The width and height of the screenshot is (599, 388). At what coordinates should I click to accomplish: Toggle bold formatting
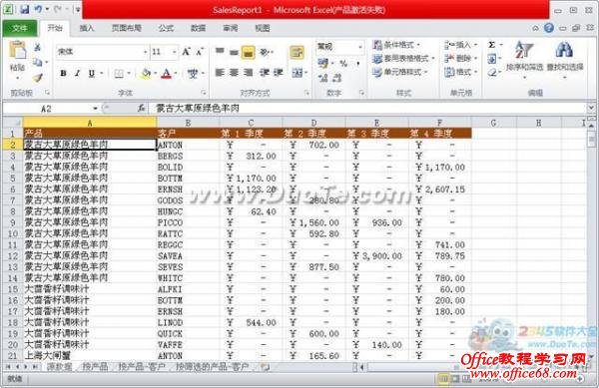point(63,73)
